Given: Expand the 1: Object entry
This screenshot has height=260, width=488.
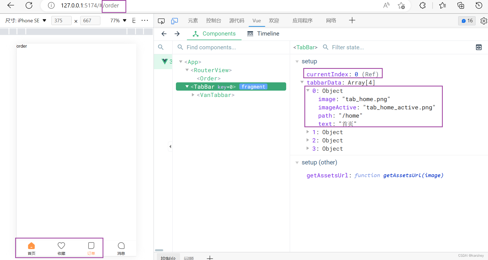Looking at the screenshot, I should tap(308, 132).
